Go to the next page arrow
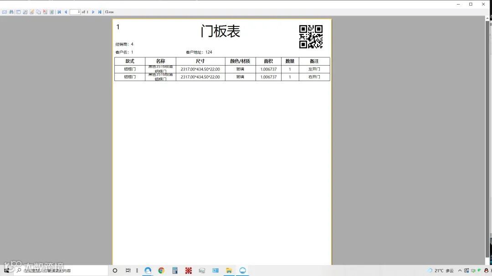The height and width of the screenshot is (276, 492). coord(93,12)
